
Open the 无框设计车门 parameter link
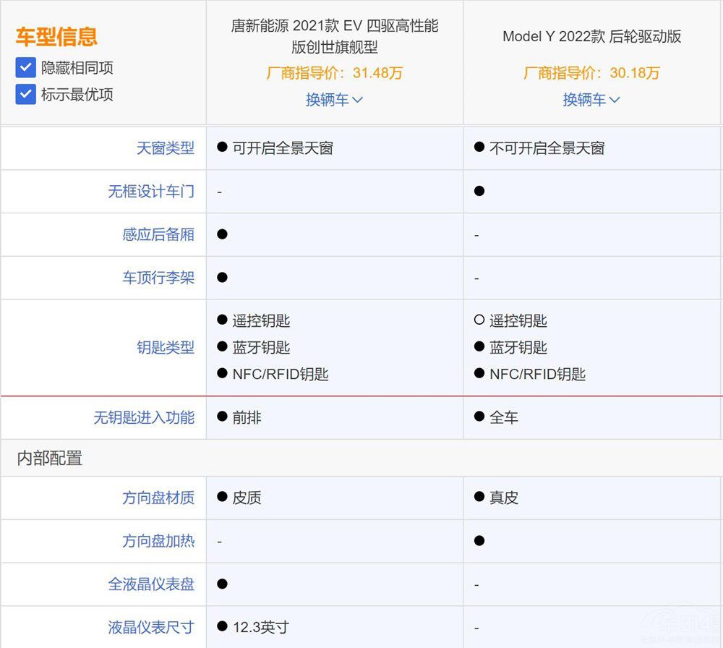pyautogui.click(x=151, y=192)
